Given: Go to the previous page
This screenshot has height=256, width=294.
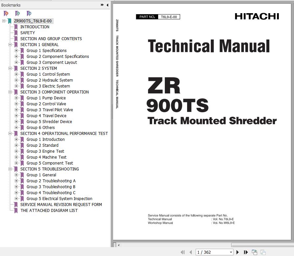Looking at the screenshot, I should point(191,252).
